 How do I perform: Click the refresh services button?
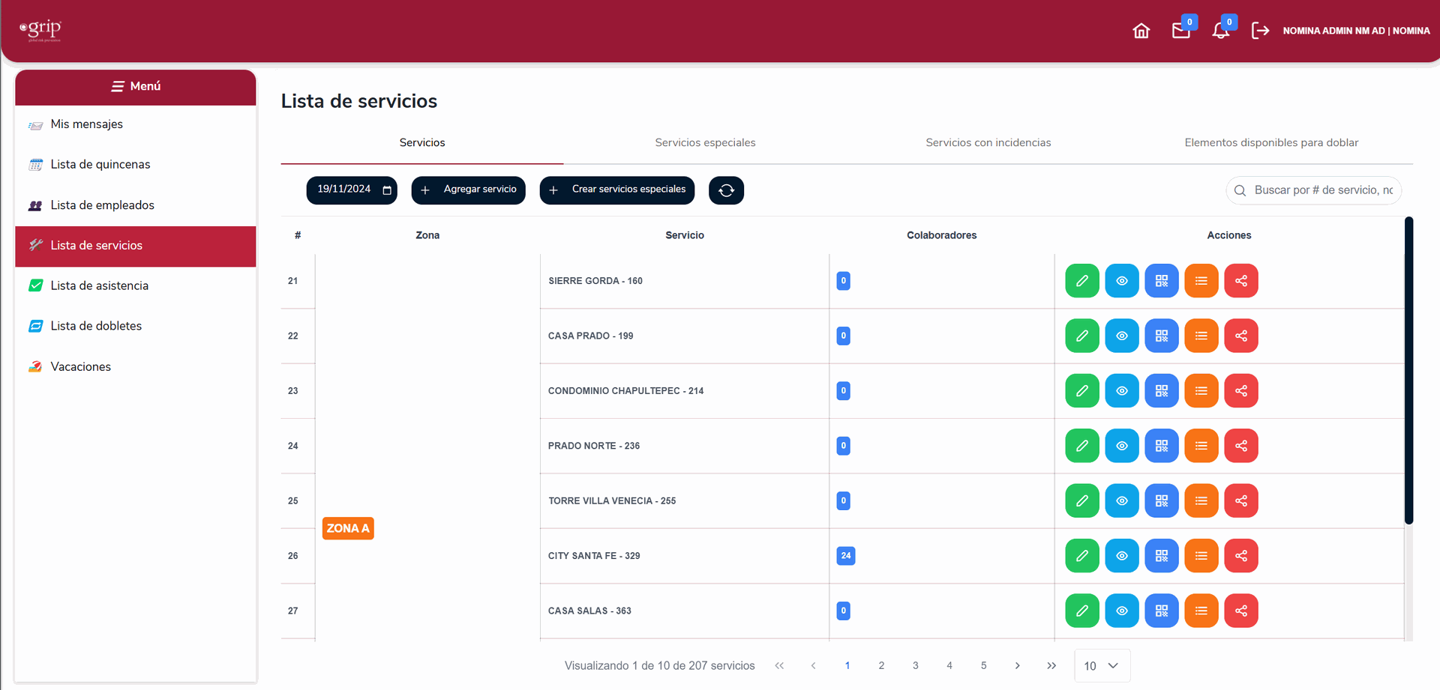click(726, 190)
